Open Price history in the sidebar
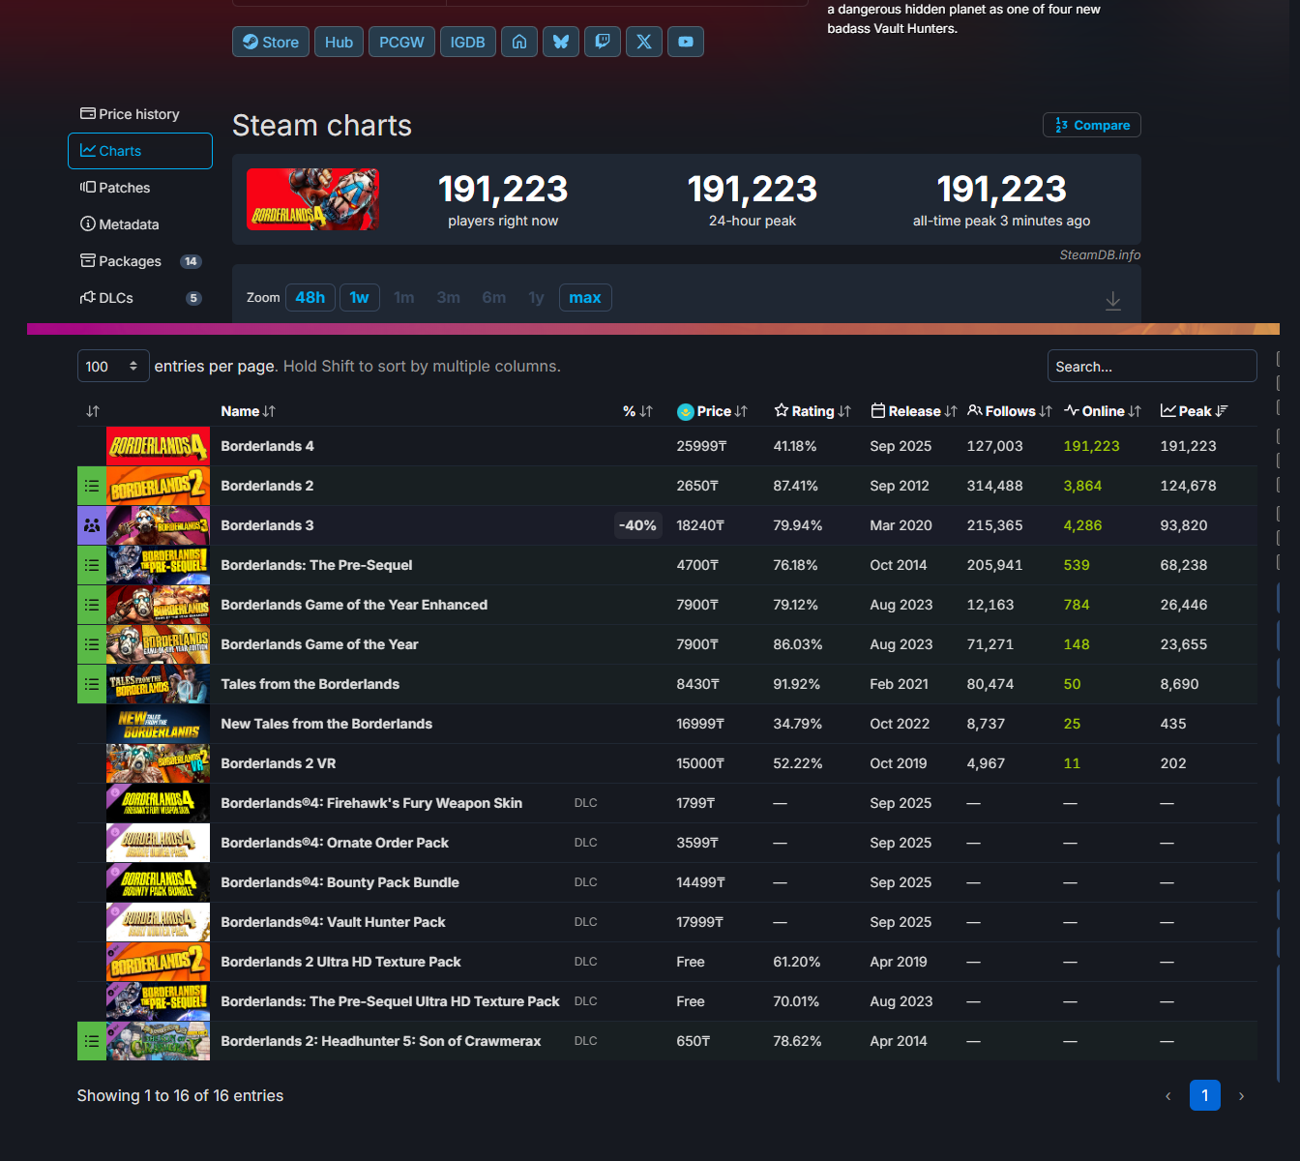This screenshot has height=1161, width=1300. (139, 114)
